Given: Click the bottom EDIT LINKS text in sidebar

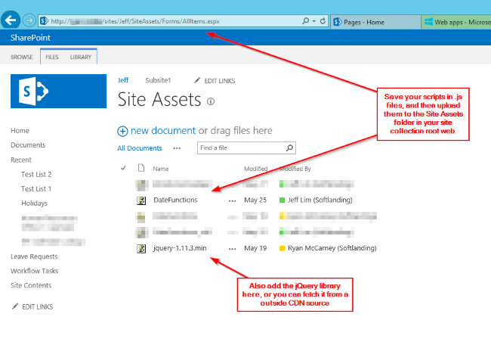Looking at the screenshot, I should coord(37,306).
